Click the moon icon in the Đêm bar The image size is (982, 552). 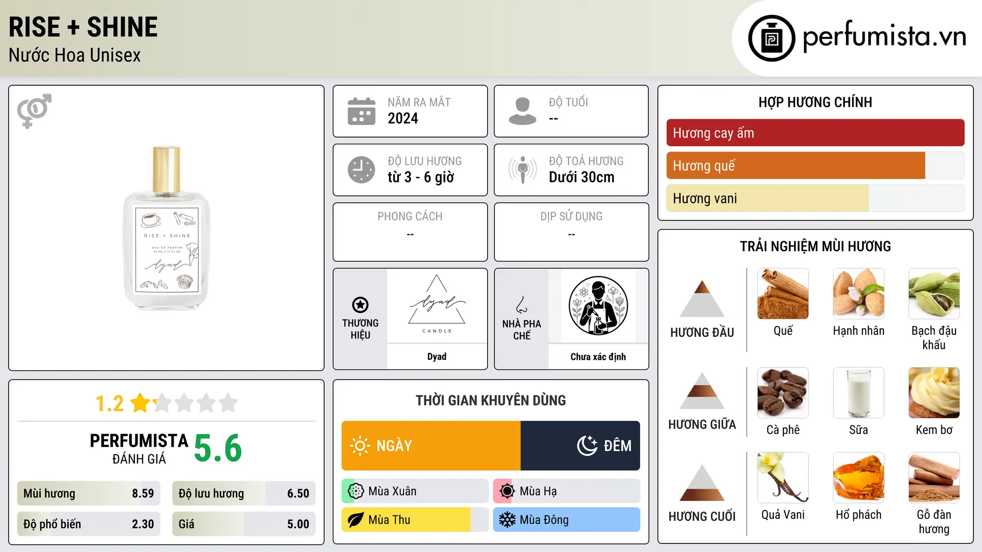[587, 446]
